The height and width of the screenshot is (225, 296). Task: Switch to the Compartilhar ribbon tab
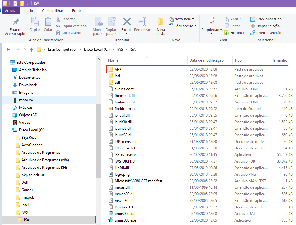[52, 11]
